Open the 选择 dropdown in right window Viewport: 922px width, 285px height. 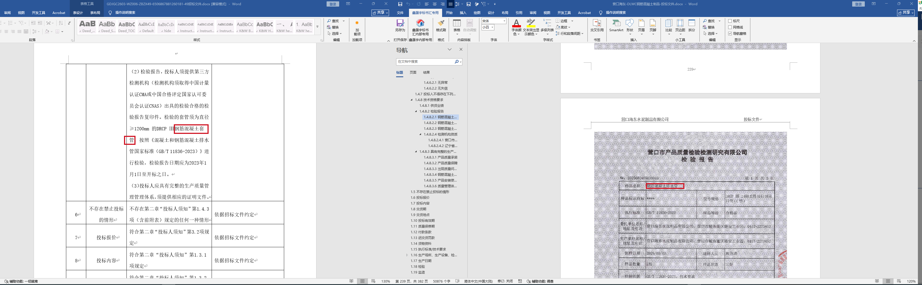click(710, 34)
